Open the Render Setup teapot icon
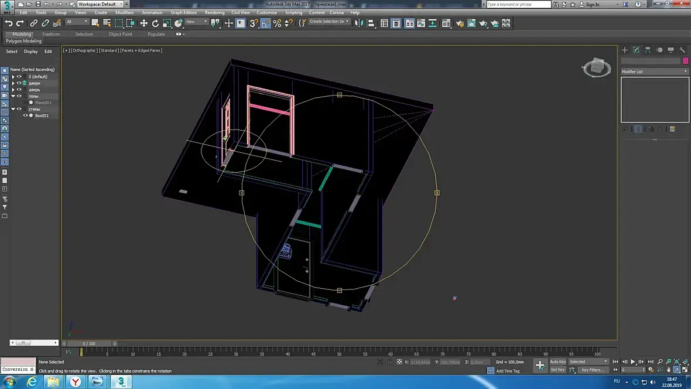This screenshot has height=389, width=691. coord(460,23)
